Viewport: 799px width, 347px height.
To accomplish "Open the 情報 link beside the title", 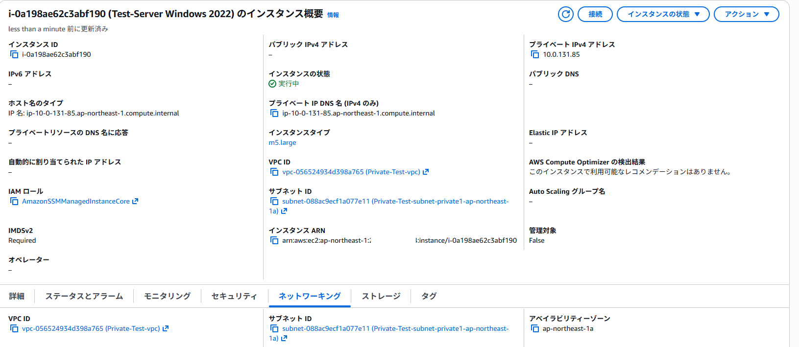I will pos(333,15).
